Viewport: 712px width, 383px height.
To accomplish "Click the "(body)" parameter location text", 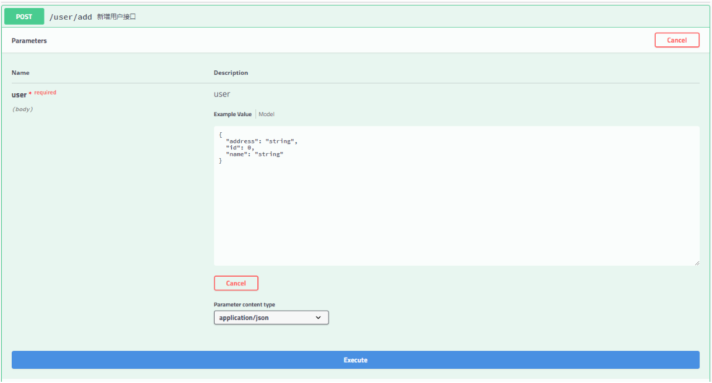I will click(23, 109).
